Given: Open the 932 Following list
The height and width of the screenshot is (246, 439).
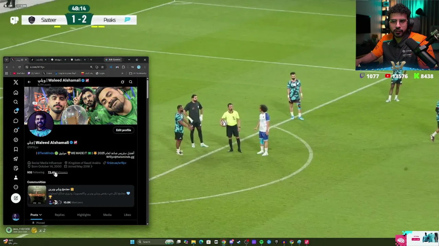Looking at the screenshot, I should [x=36, y=173].
